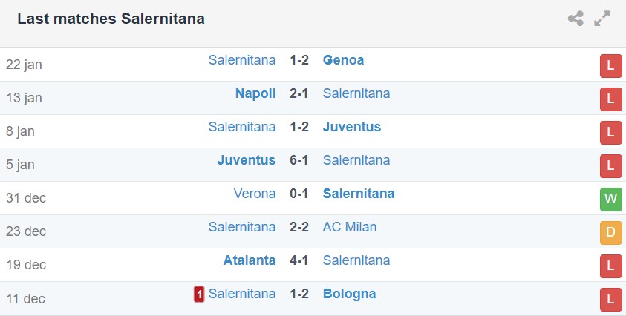
Task: Expand the widget with the fullscreen arrows icon
Action: click(x=601, y=19)
